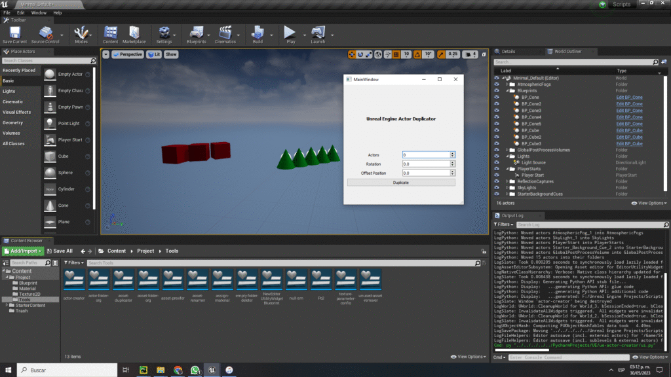Click Save All in Content Browser

(x=60, y=251)
